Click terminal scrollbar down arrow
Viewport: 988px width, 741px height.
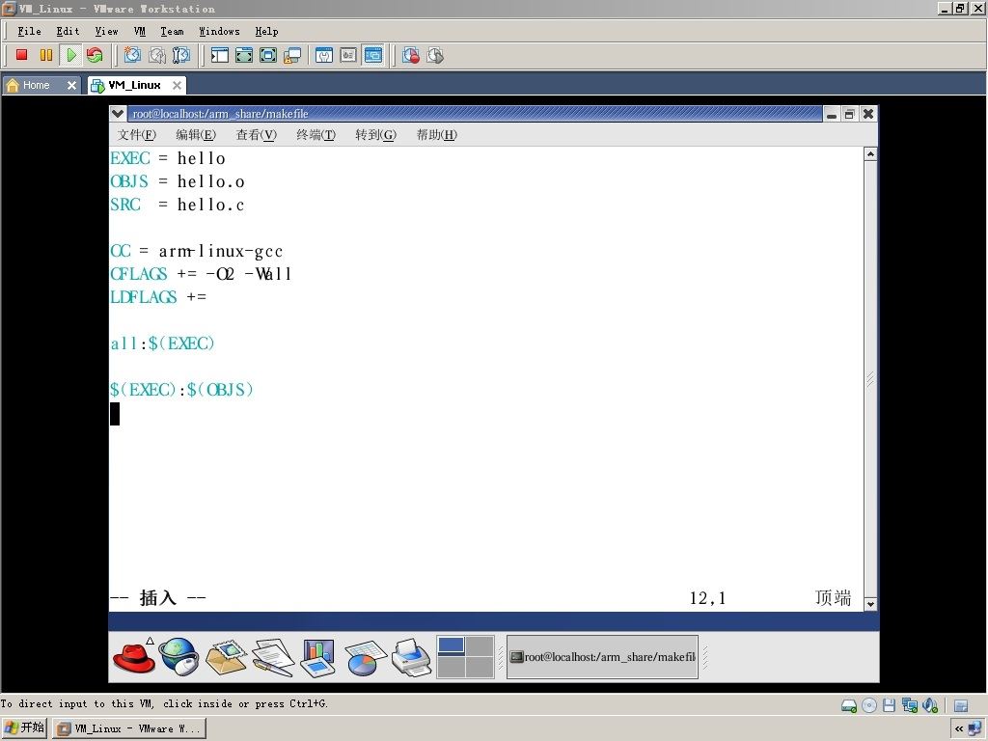(870, 604)
